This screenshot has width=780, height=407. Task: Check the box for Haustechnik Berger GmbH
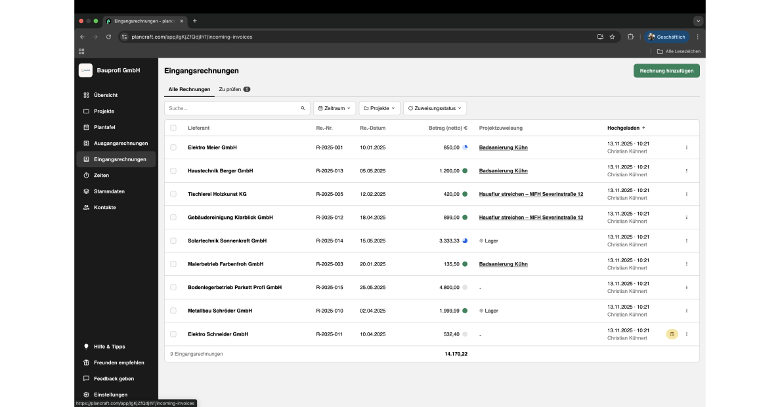tap(173, 171)
